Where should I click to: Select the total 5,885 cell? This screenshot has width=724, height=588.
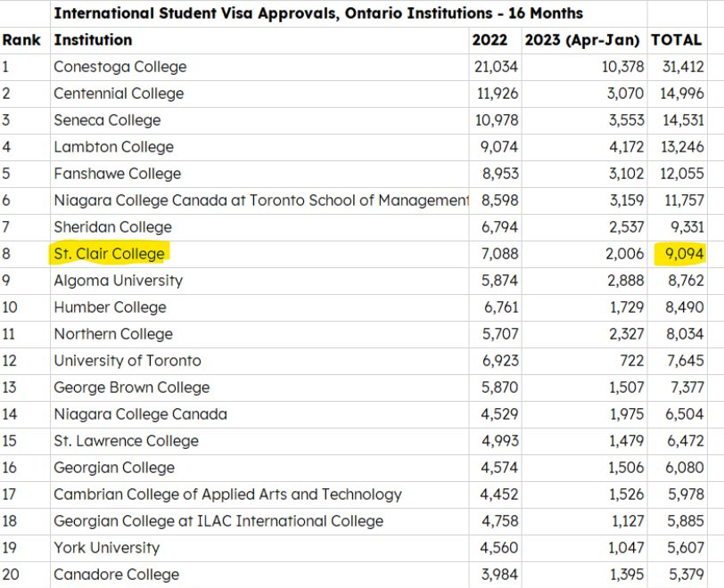677,522
